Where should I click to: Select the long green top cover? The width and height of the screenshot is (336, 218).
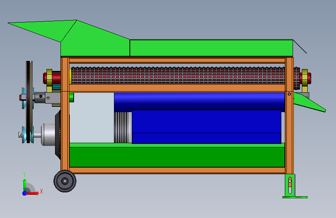coord(211,48)
